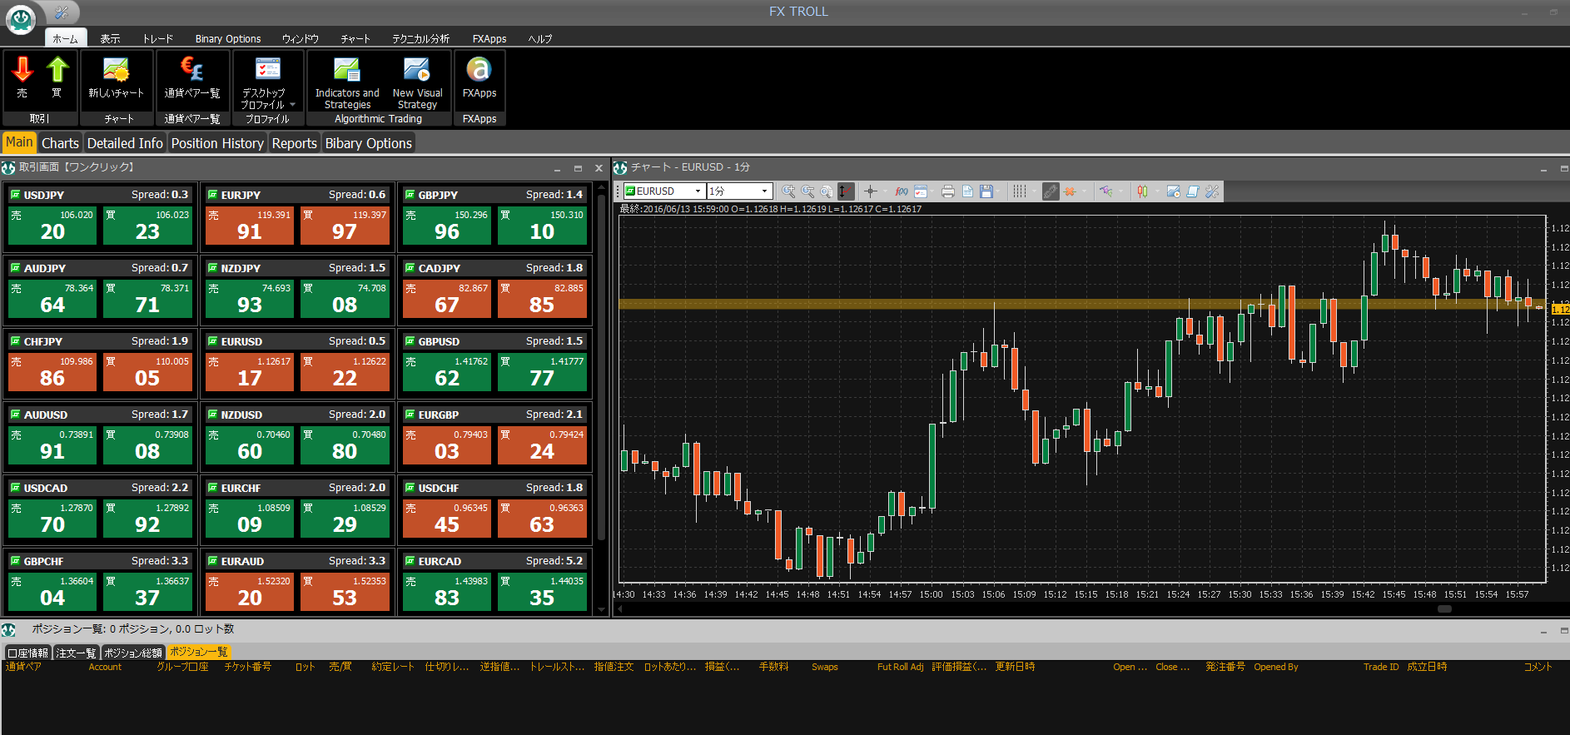Sell USDJPY at 106.020
The width and height of the screenshot is (1570, 735).
52,226
